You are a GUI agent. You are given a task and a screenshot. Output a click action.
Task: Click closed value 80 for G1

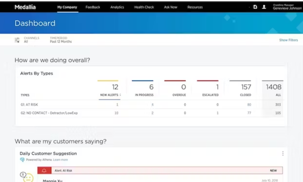pyautogui.click(x=249, y=105)
